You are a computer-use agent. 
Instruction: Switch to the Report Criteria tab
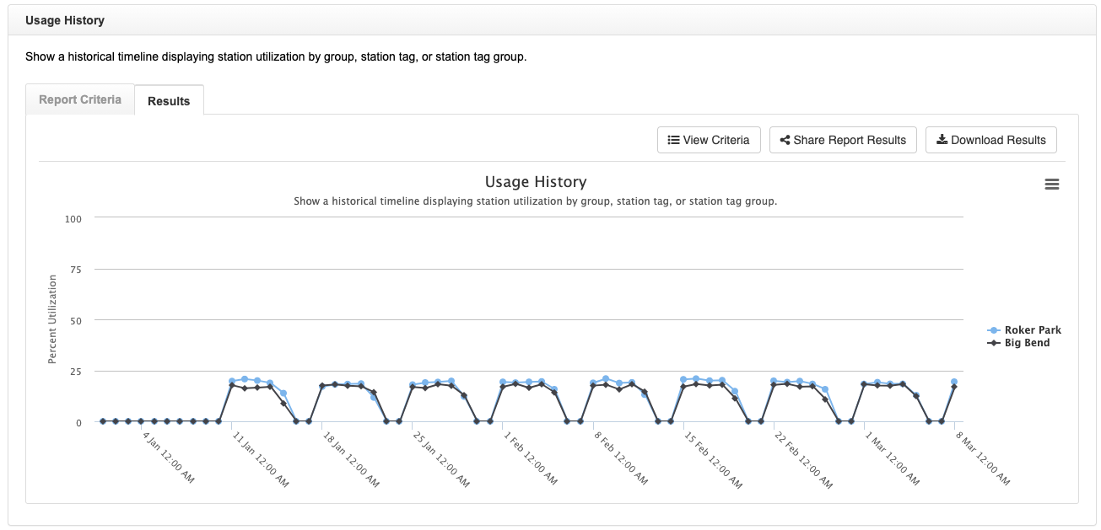point(80,99)
